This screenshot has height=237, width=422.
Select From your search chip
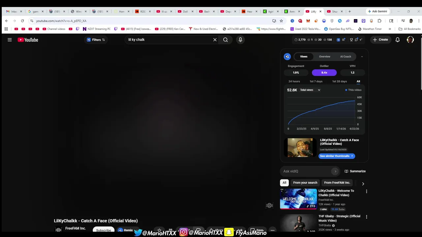tap(305, 183)
